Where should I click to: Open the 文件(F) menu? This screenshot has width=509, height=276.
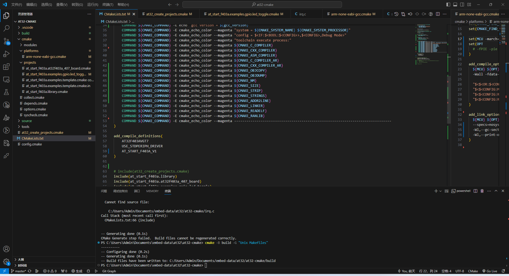(17, 5)
